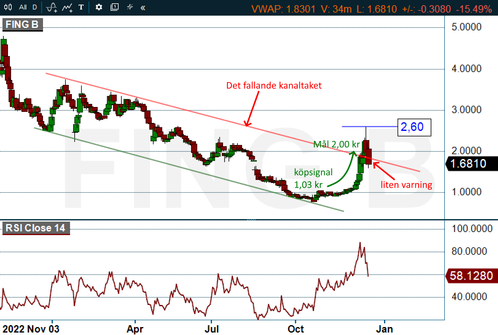Image resolution: width=498 pixels, height=335 pixels.
Task: Open chart settings with the gear icon
Action: point(99,7)
